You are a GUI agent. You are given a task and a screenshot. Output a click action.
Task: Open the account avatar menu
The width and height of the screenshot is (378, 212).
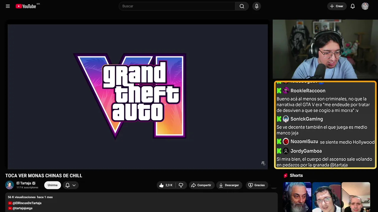pyautogui.click(x=365, y=6)
